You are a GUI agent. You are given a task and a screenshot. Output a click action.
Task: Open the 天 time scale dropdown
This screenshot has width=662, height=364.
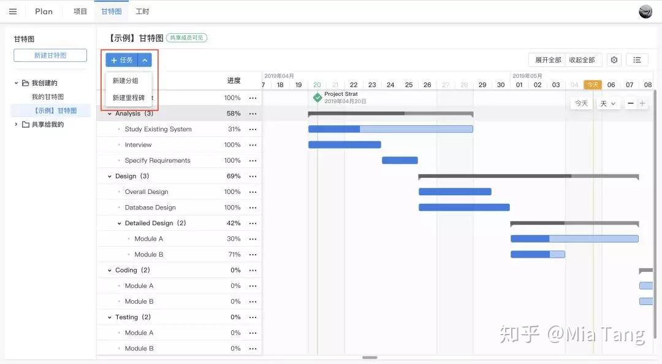point(608,103)
